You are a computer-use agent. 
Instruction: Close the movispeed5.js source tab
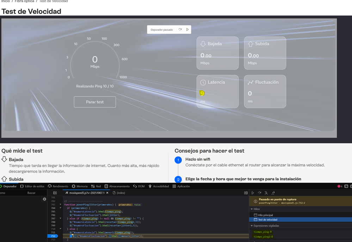click(x=107, y=193)
